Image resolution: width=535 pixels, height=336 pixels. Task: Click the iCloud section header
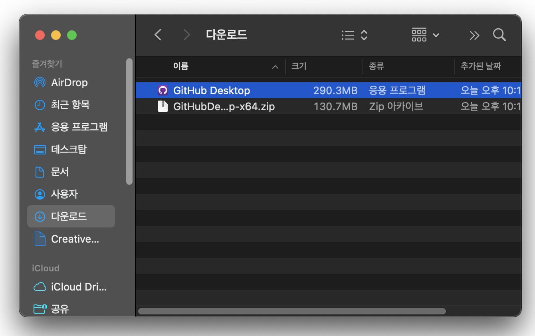pos(46,268)
